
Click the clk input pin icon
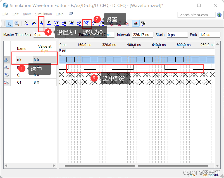tap(7, 60)
